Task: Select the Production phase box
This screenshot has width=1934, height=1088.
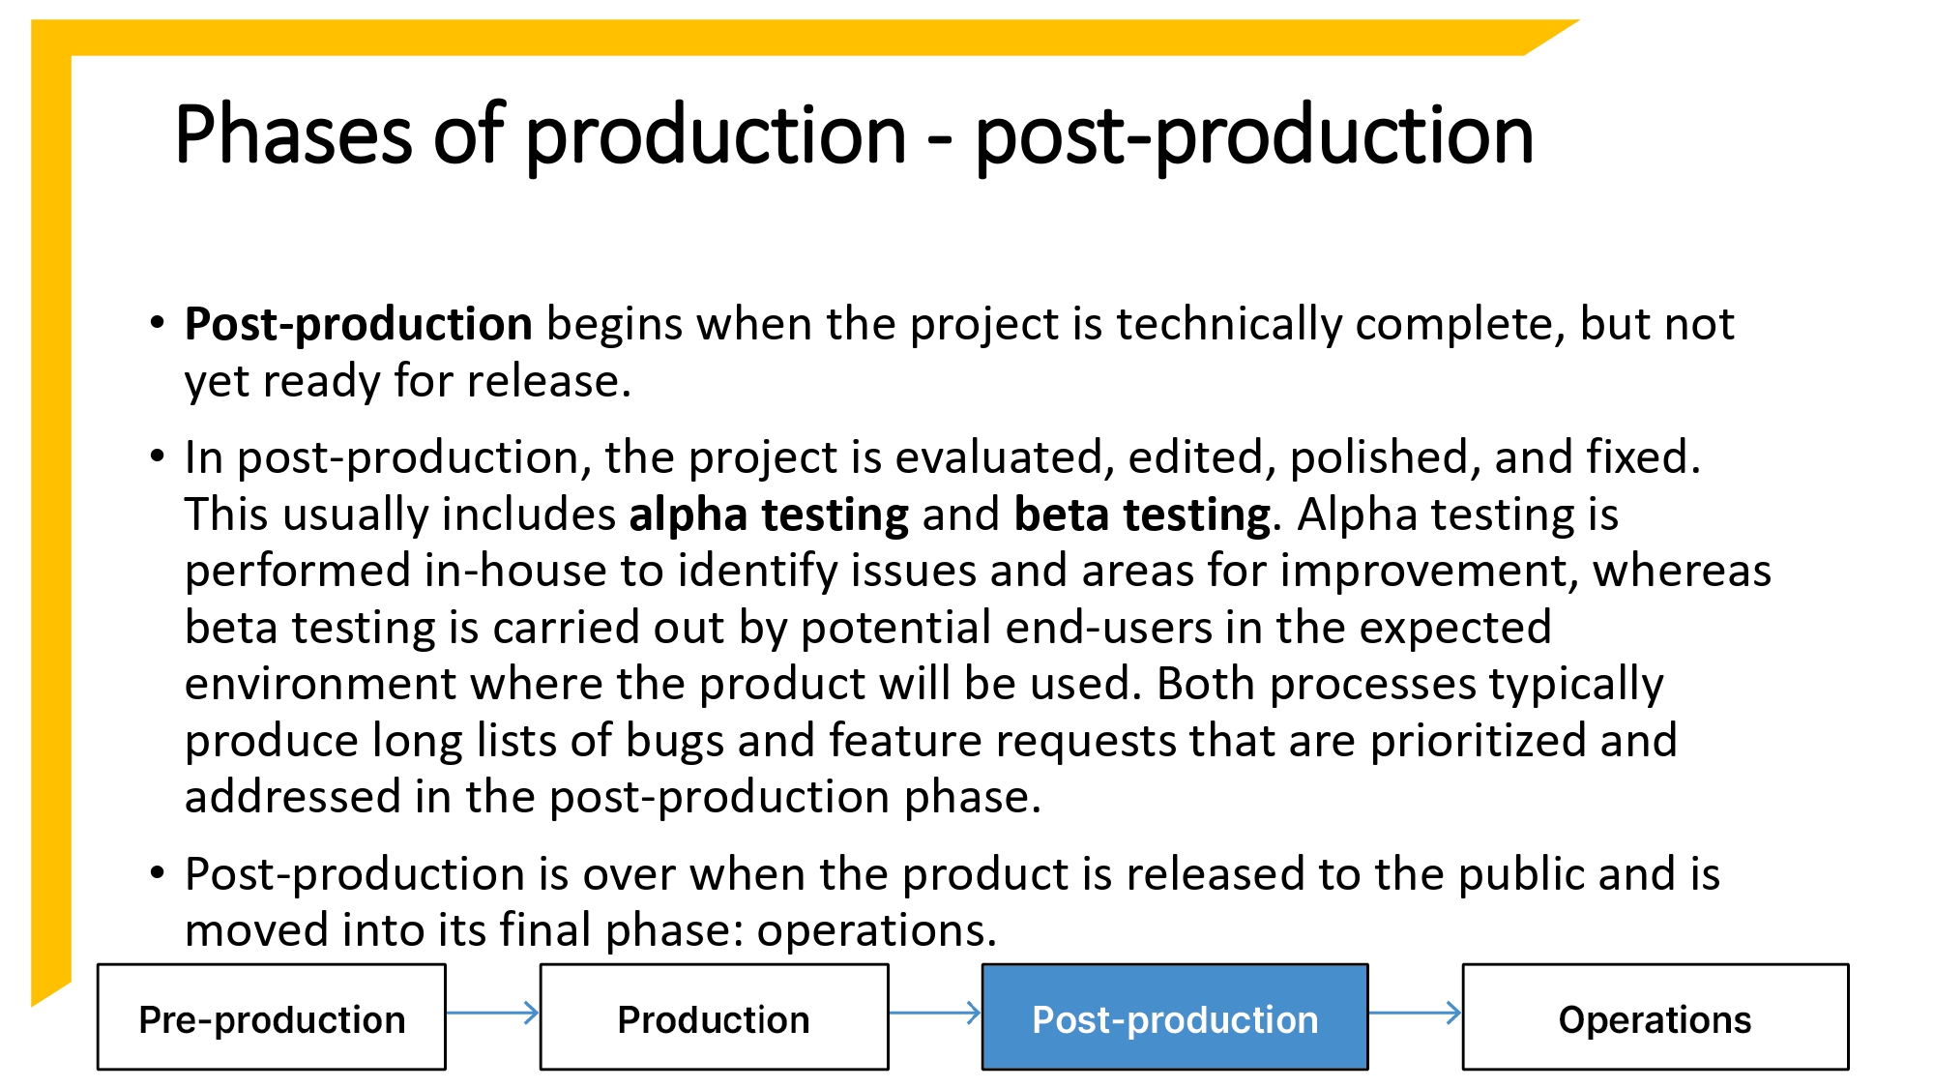Action: [714, 1017]
